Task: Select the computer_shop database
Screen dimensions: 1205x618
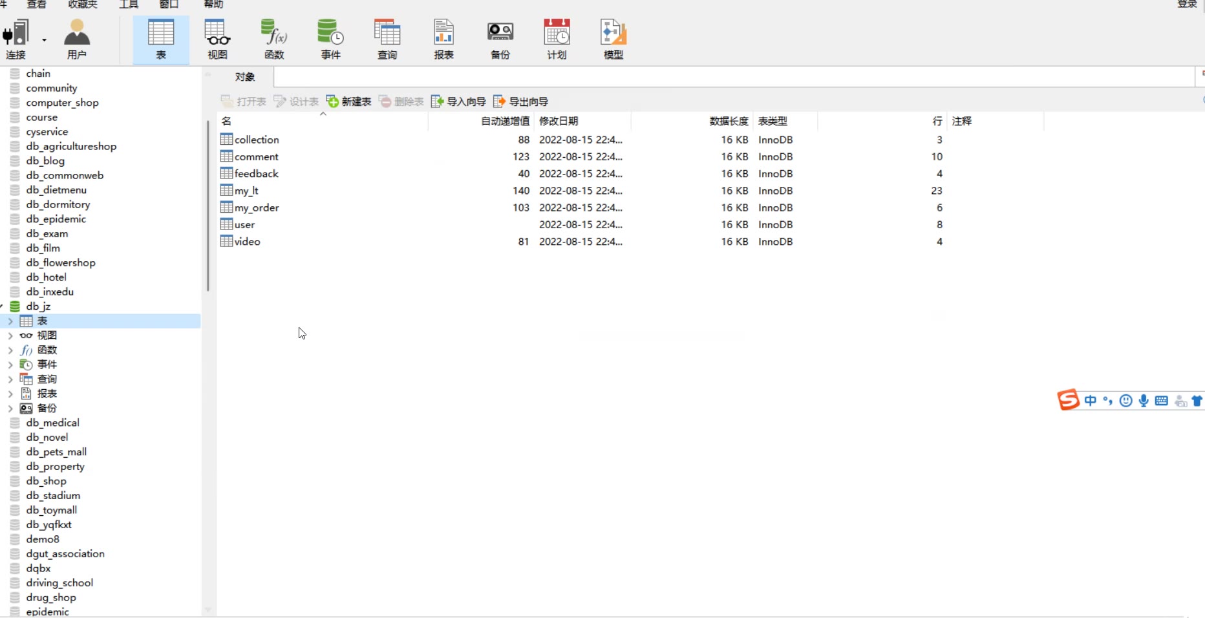Action: click(x=62, y=103)
